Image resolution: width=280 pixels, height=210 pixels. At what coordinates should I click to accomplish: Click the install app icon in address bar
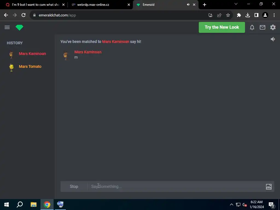(x=210, y=15)
